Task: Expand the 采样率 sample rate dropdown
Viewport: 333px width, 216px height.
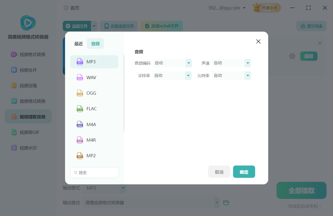Action: coord(172,75)
